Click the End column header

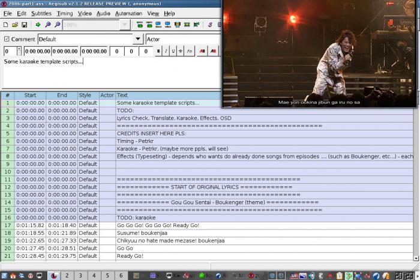tap(62, 95)
